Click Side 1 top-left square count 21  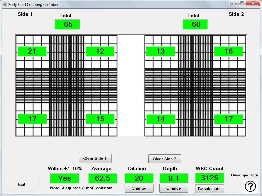coord(32,51)
